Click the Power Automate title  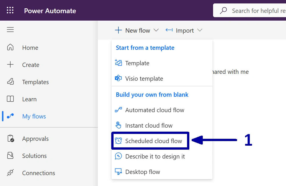[50, 11]
